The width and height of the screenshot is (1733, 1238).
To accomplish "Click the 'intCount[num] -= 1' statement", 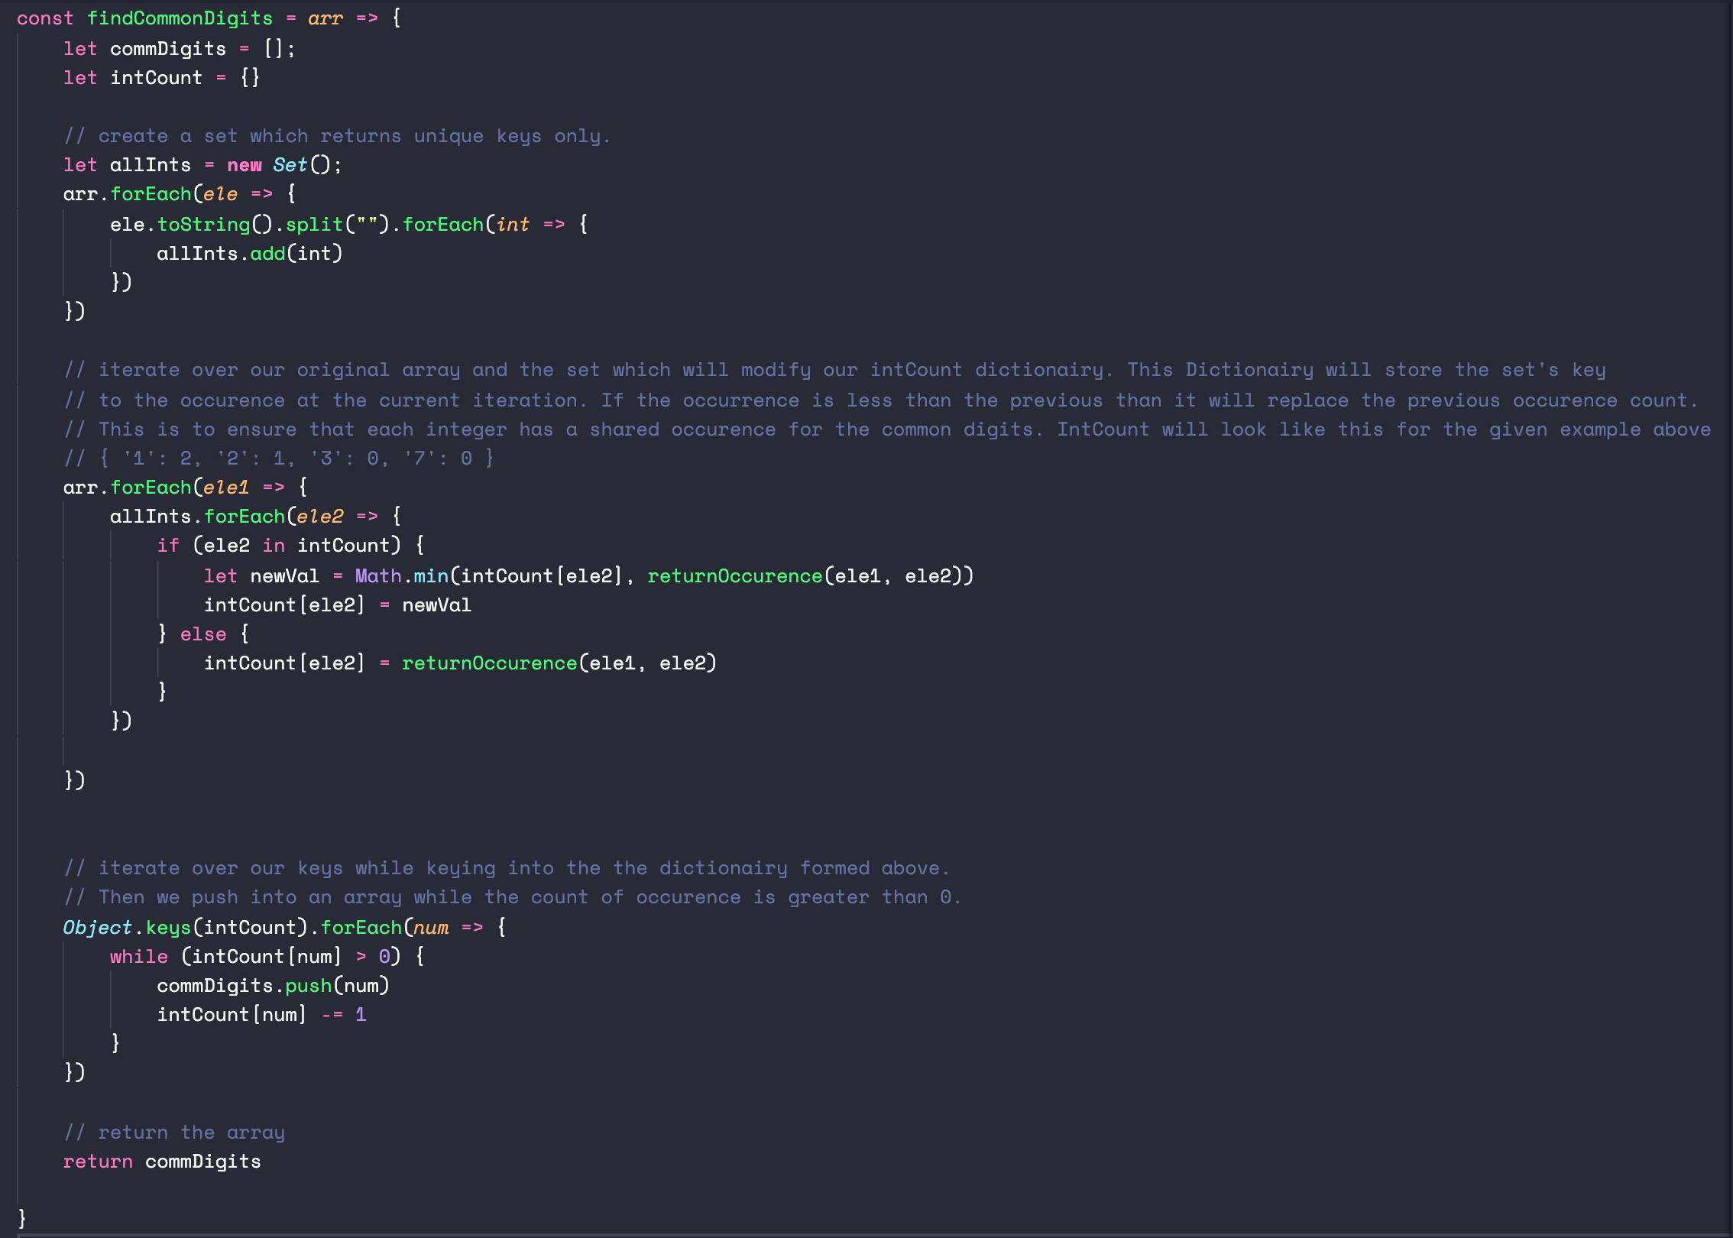I will click(261, 1015).
